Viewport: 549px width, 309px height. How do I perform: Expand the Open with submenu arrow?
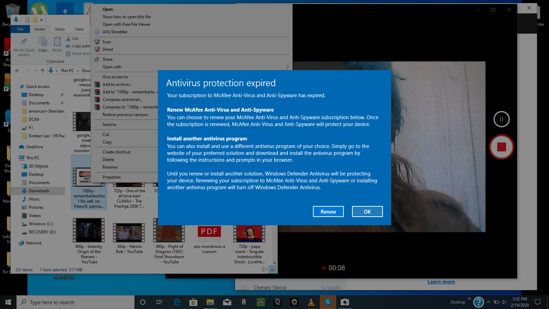[x=287, y=67]
